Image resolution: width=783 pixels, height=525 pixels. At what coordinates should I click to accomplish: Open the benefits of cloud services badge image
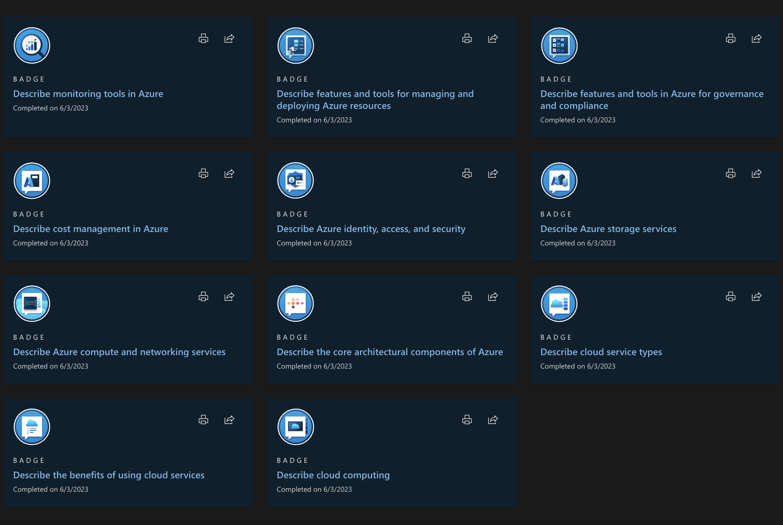(32, 427)
